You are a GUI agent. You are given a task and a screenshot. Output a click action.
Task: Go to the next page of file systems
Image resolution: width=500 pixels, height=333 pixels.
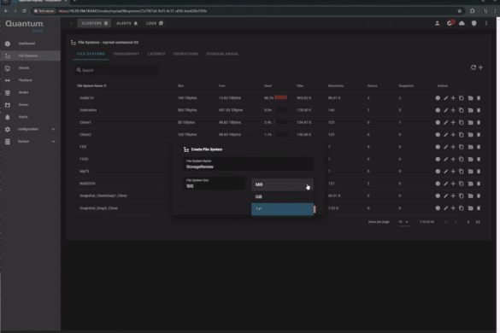coord(468,222)
